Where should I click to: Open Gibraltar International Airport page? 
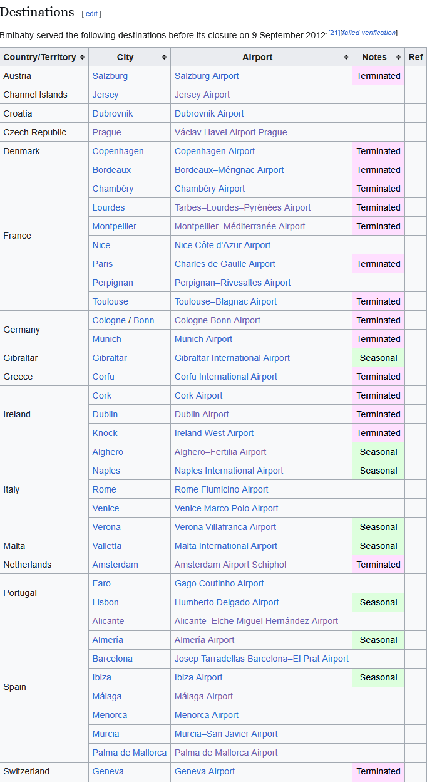point(232,358)
